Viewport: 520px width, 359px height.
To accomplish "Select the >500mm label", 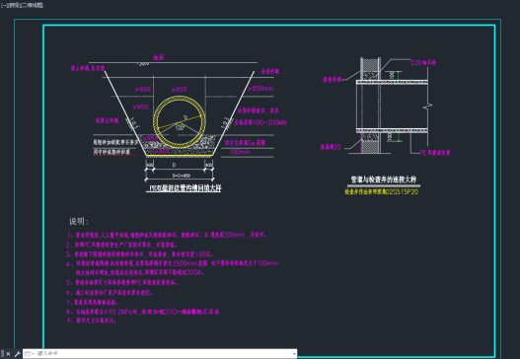I will (x=260, y=89).
